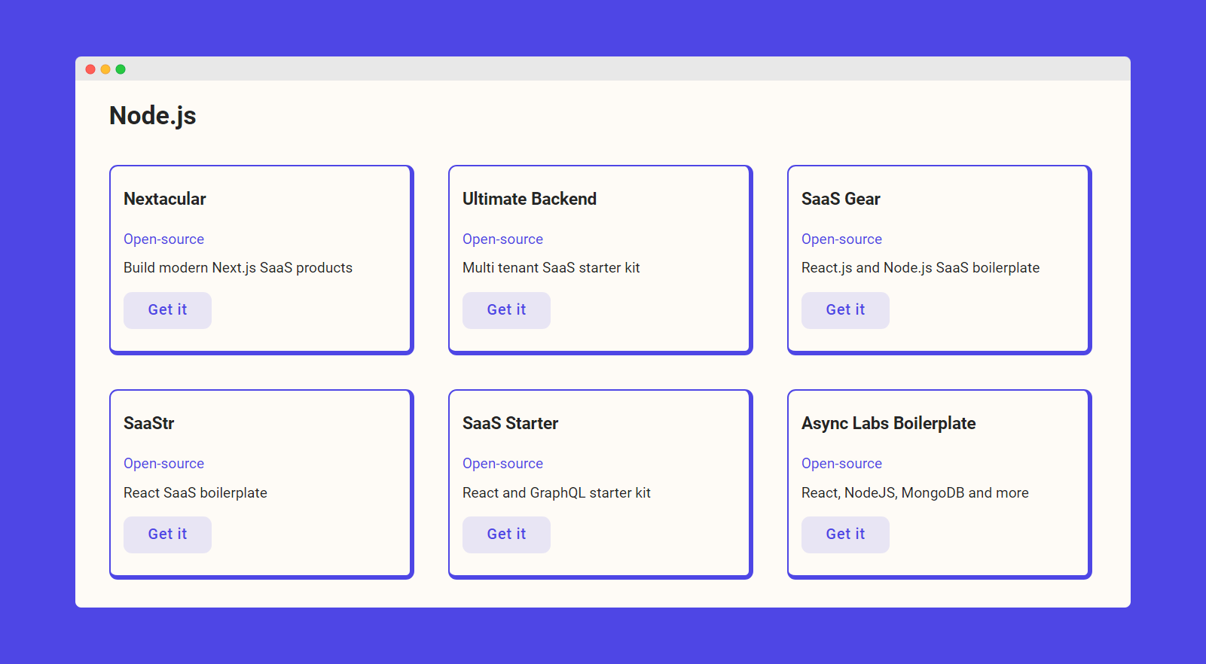Click Get it under Ultimate Backend

(x=506, y=310)
